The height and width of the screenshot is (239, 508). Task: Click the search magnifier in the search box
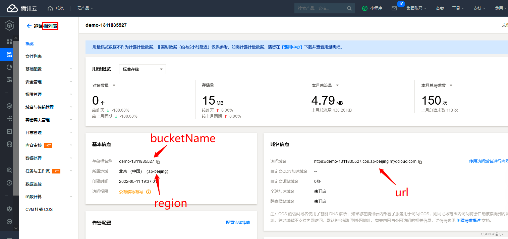(x=349, y=8)
